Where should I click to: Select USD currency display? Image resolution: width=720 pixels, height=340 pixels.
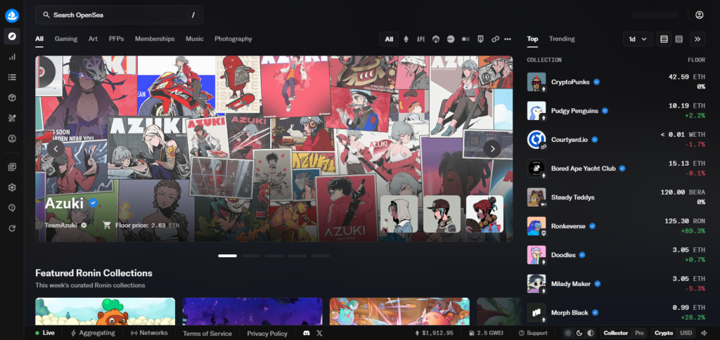point(686,333)
